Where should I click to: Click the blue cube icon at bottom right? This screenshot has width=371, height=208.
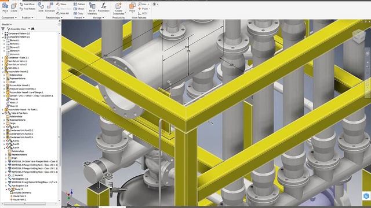tap(366, 196)
